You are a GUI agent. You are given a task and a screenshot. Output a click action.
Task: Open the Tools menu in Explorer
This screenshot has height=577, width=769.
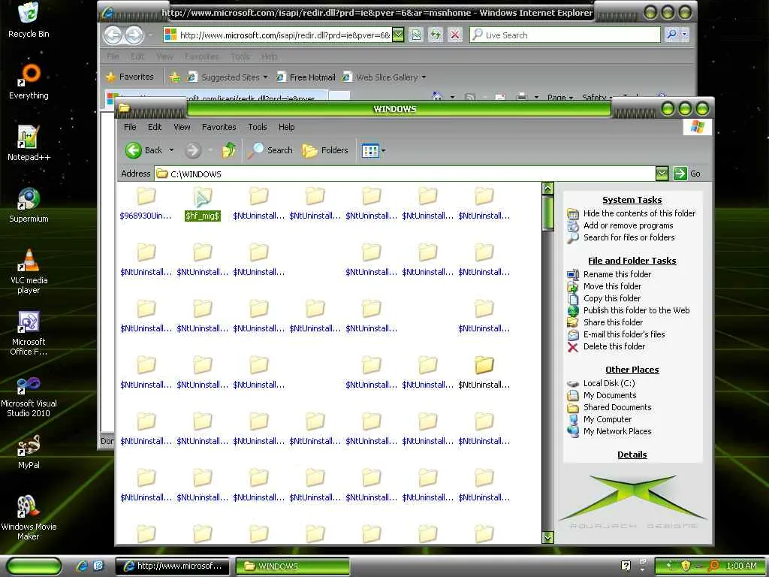point(258,127)
